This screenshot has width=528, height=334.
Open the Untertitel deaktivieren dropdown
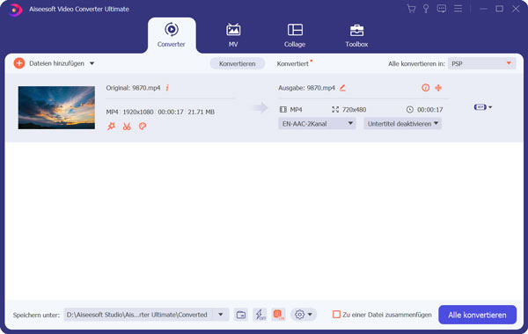(x=402, y=123)
